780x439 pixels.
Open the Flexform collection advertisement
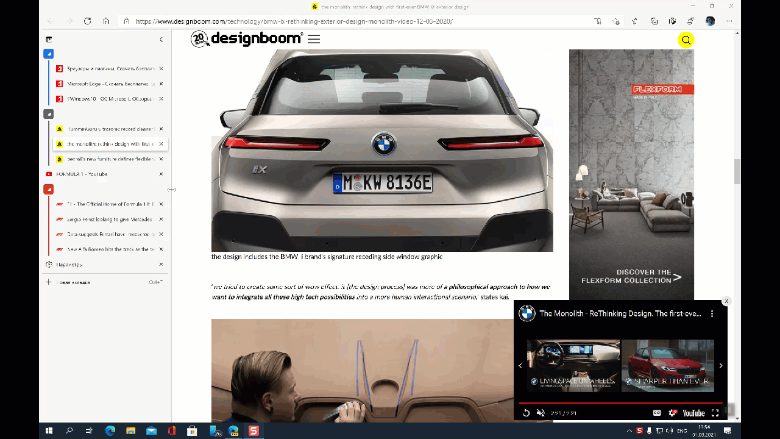click(631, 175)
